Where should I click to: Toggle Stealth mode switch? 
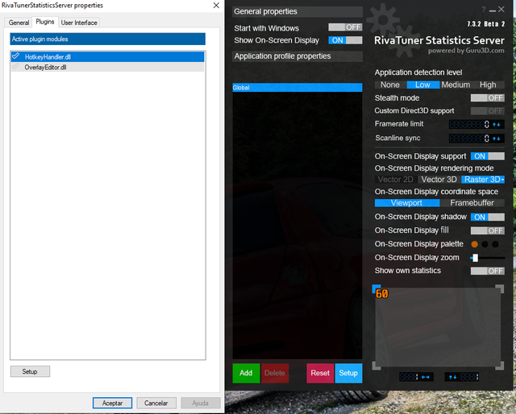pyautogui.click(x=487, y=98)
